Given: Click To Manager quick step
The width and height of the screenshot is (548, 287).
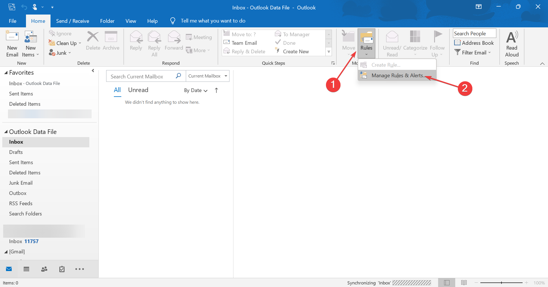Looking at the screenshot, I should pos(292,34).
